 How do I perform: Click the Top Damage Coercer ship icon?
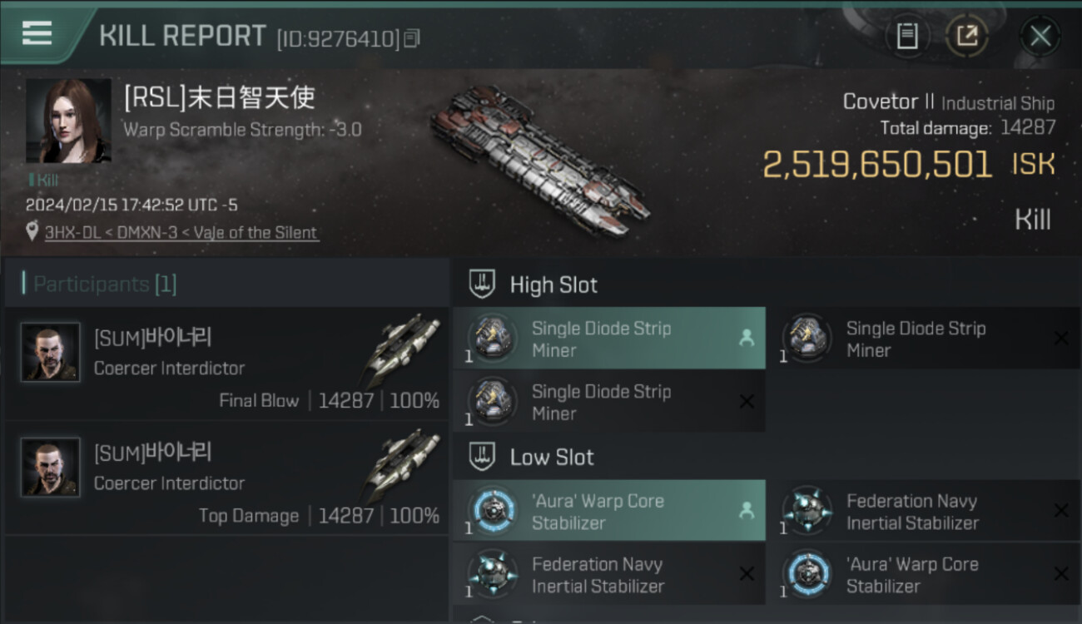402,463
